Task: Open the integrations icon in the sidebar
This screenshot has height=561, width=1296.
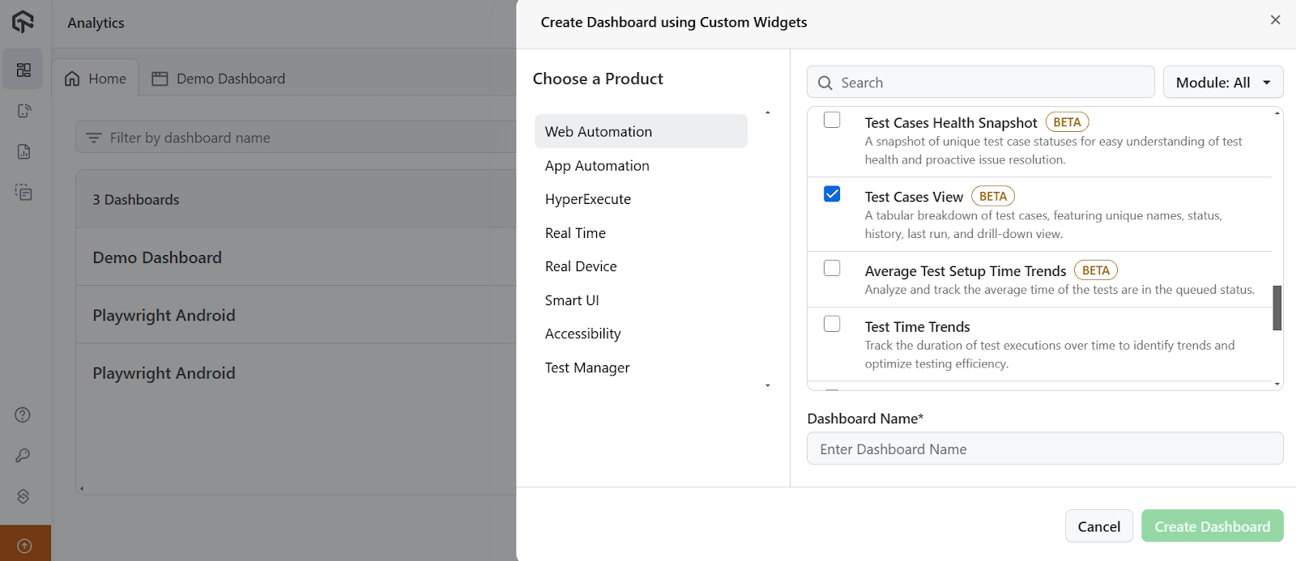Action: 23,496
